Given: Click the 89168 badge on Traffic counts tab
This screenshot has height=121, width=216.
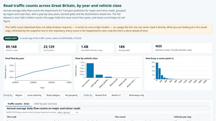Looking at the screenshot, I should coord(26,104).
